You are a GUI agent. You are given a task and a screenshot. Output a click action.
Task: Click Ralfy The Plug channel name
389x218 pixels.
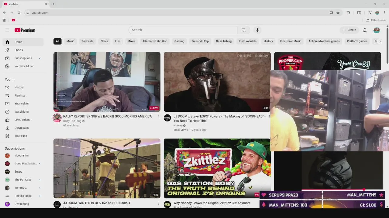72,121
